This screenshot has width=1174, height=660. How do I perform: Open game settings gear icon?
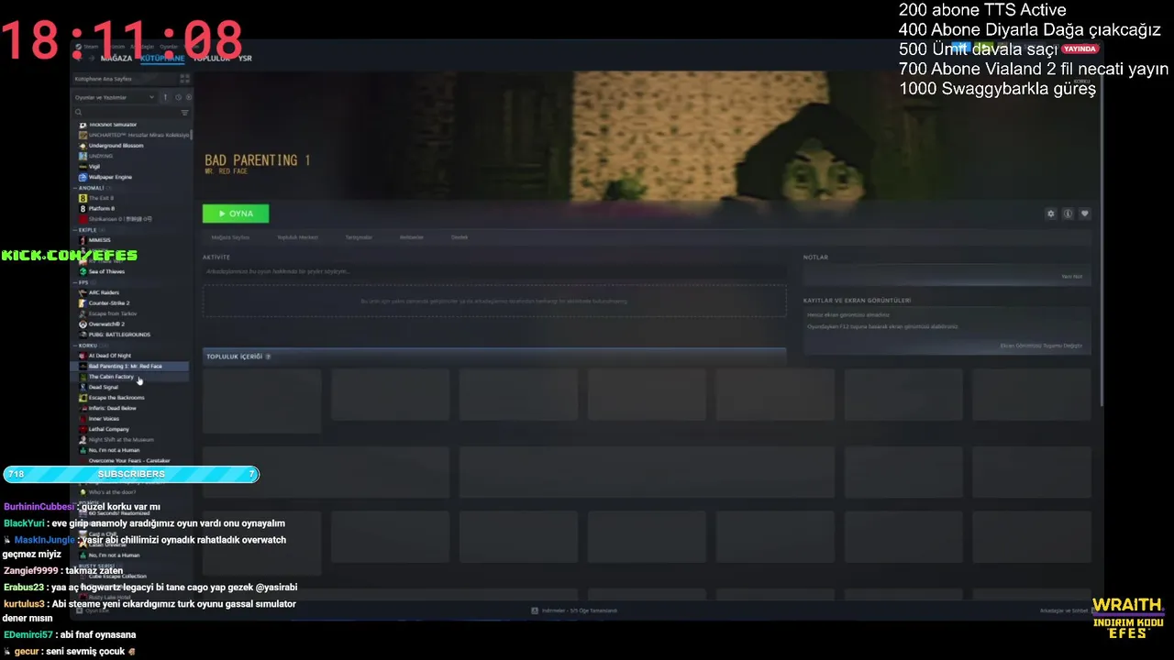1051,214
